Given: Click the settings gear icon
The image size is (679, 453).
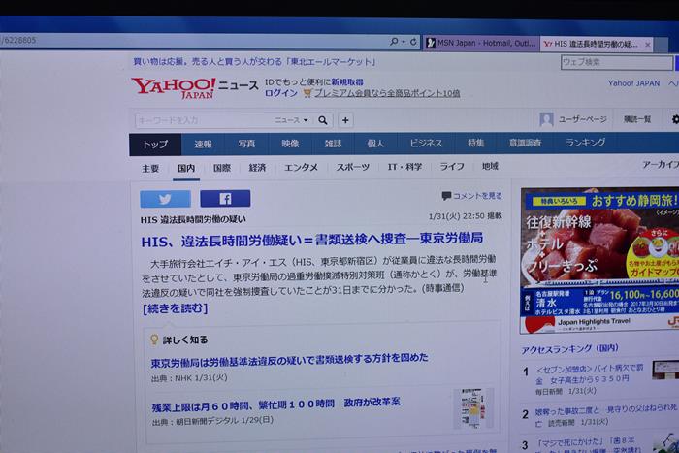Looking at the screenshot, I should pos(675,119).
